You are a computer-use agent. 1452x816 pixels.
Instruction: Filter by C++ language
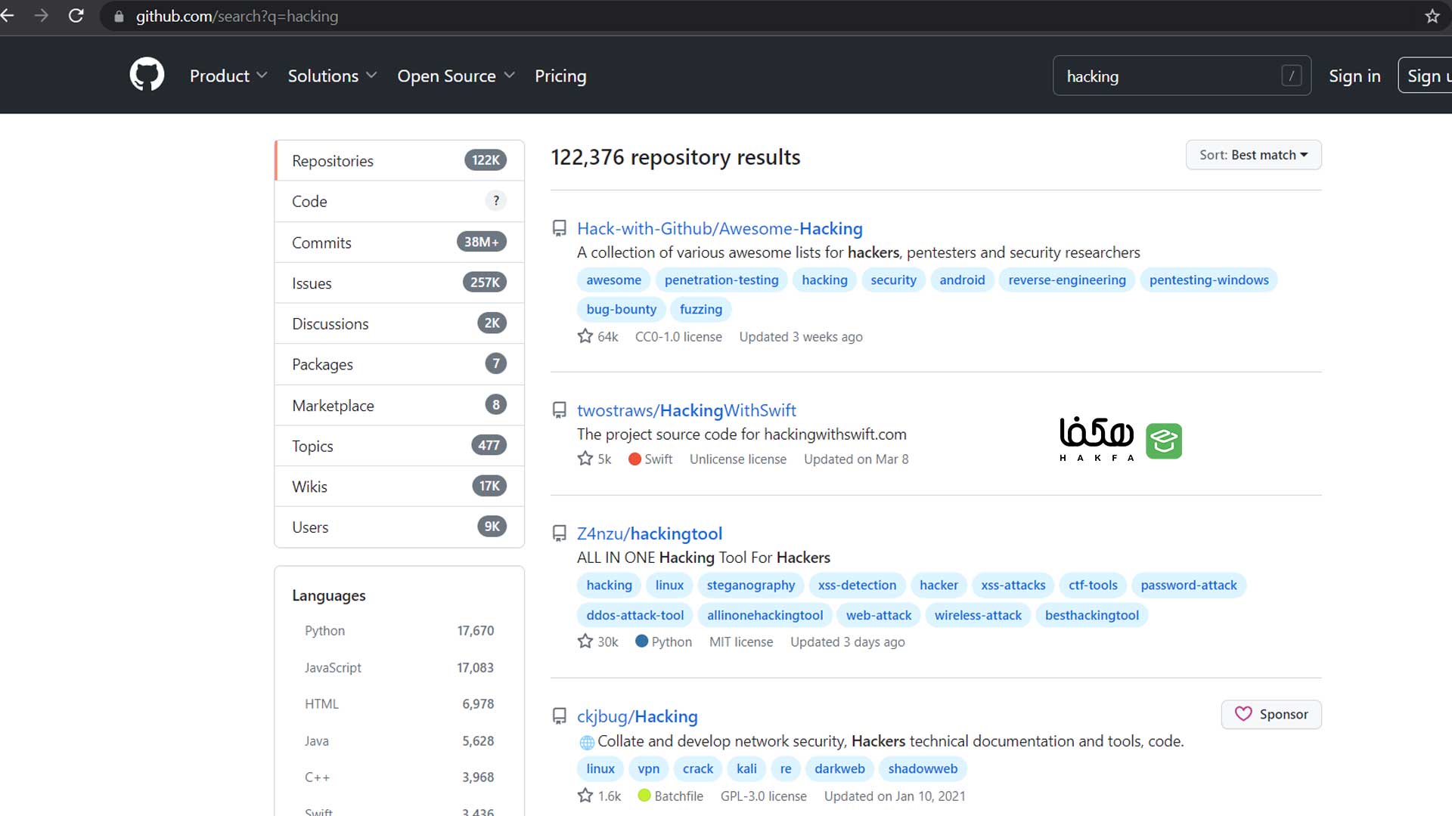pos(399,777)
